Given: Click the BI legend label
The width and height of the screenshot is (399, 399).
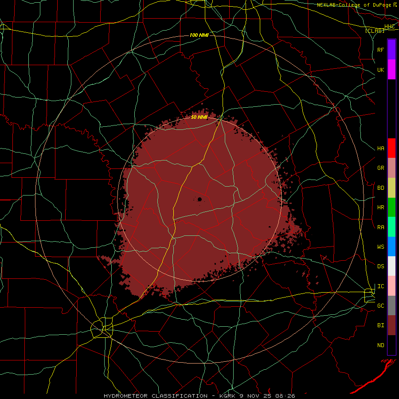Looking at the screenshot, I should point(381,325).
